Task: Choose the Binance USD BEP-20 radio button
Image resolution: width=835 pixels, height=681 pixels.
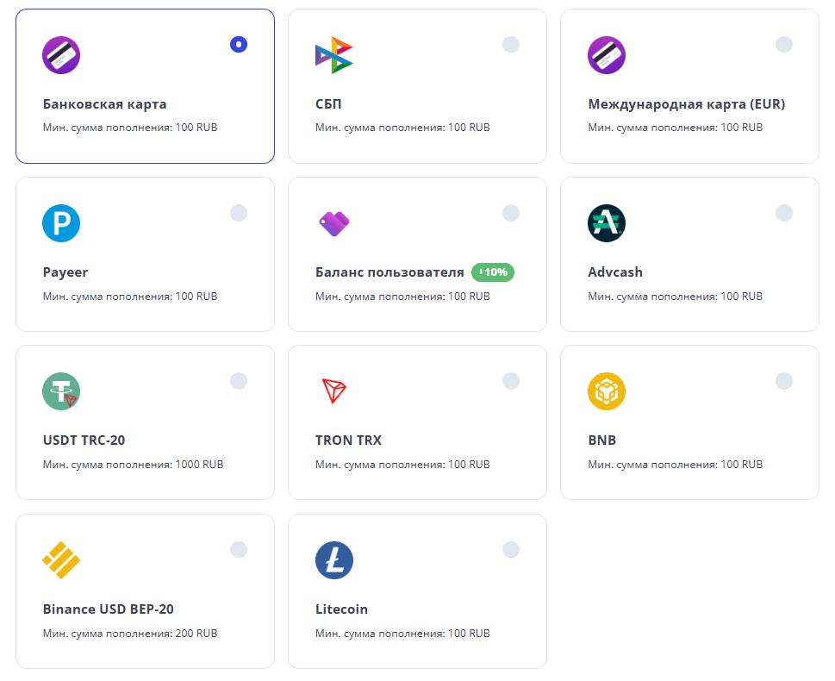Action: point(239,549)
